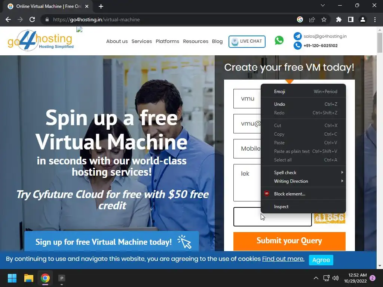Click the +91-120-6025102 phone number

[321, 46]
